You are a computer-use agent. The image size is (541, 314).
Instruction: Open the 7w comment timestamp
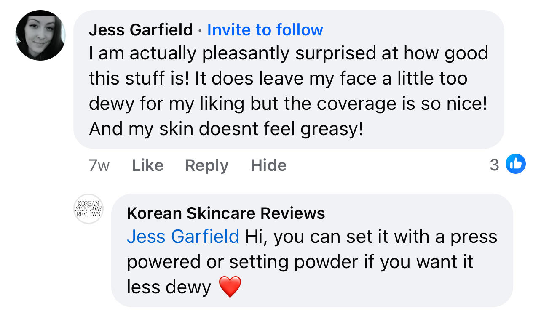coord(99,165)
